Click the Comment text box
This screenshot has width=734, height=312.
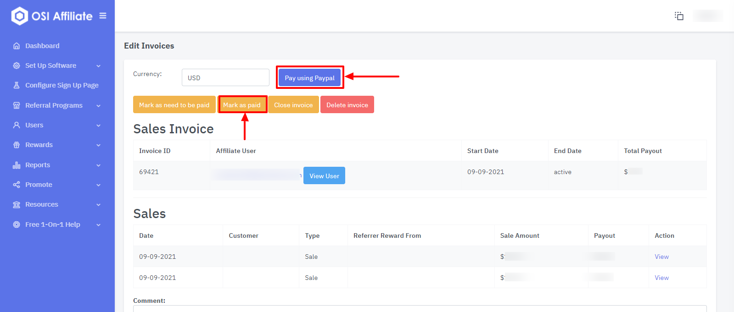(x=420, y=309)
